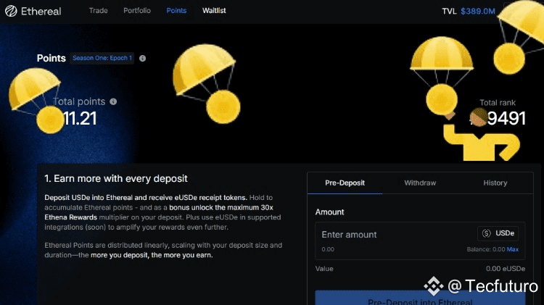Click the Total points info icon
Image resolution: width=544 pixels, height=305 pixels.
pos(113,101)
